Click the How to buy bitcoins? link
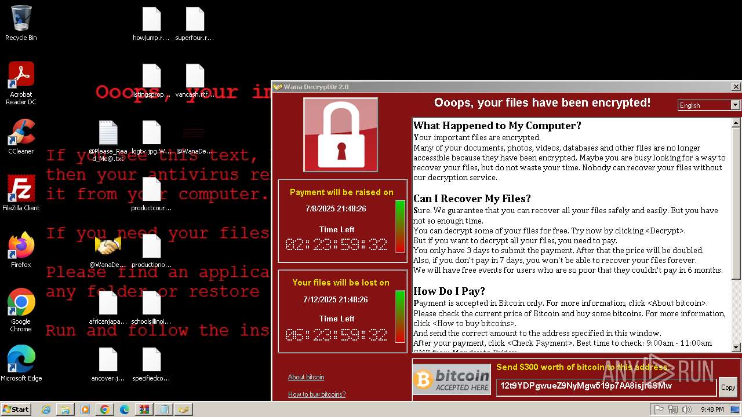The height and width of the screenshot is (417, 742). (x=317, y=394)
